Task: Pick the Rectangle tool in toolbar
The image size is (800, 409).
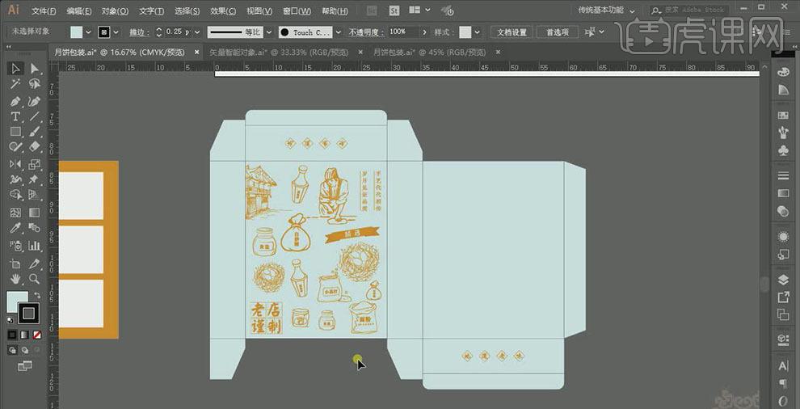Action: point(15,132)
